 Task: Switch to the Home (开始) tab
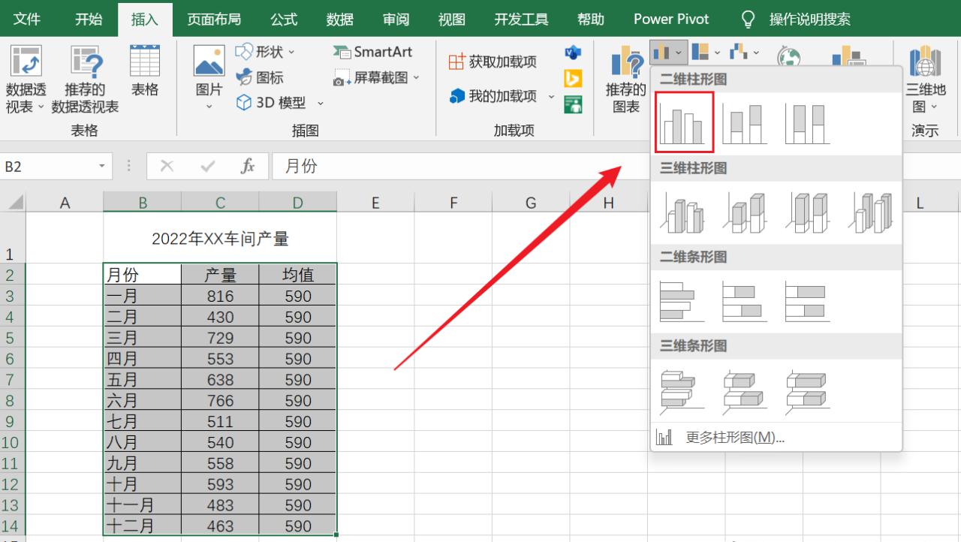pos(89,19)
